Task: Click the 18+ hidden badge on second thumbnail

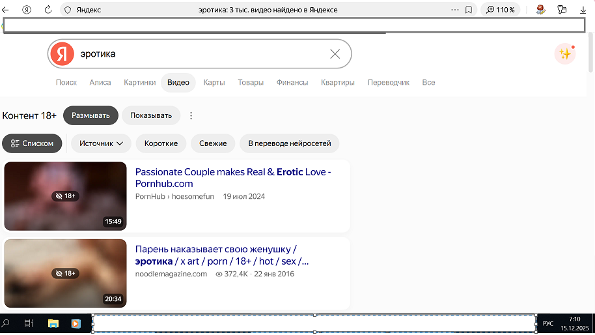Action: pyautogui.click(x=65, y=273)
